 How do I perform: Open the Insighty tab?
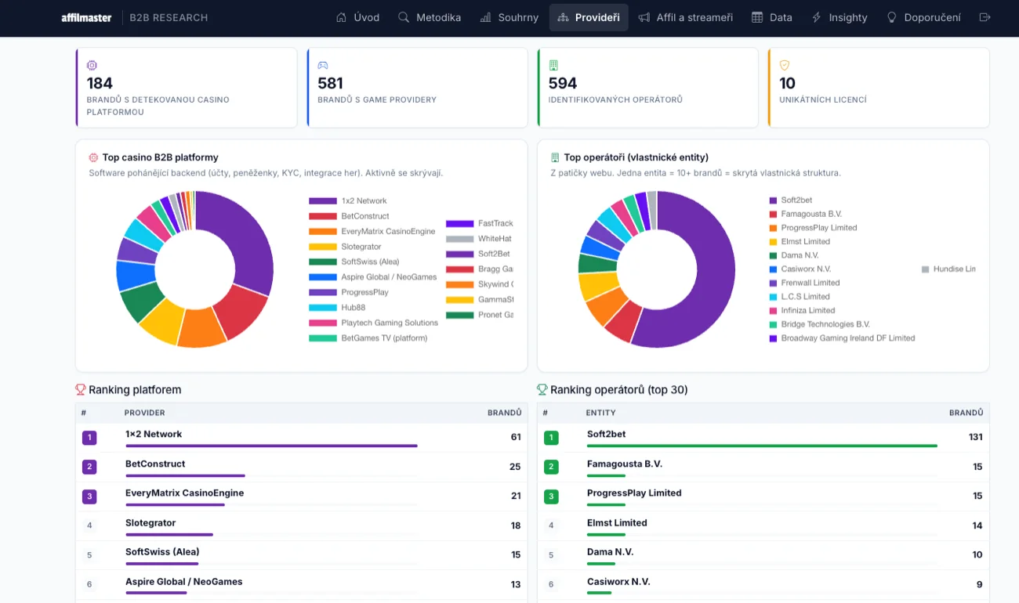click(839, 17)
